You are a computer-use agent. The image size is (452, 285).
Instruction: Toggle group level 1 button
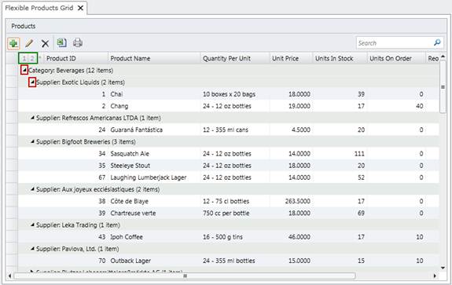pos(24,58)
